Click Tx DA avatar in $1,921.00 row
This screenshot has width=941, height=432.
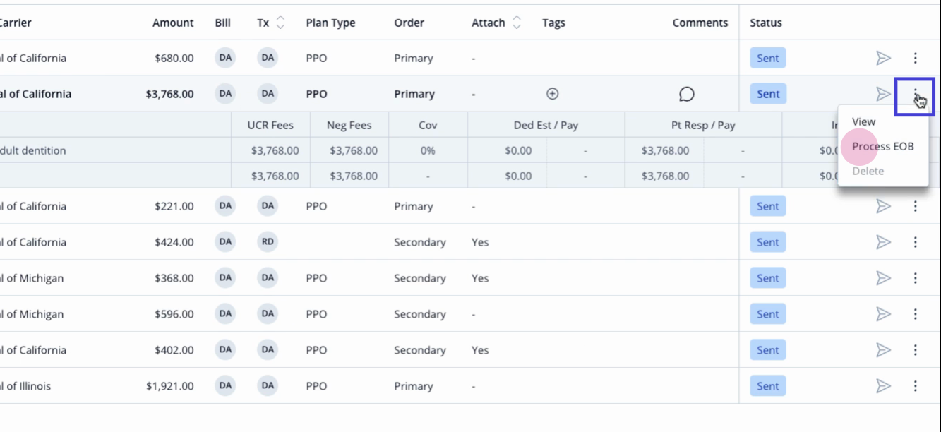point(268,386)
